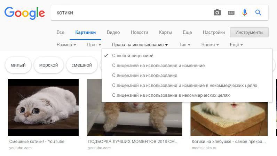277x156 pixels.
Task: Open the white cat thumbnail from YouTube
Action: (x=43, y=107)
